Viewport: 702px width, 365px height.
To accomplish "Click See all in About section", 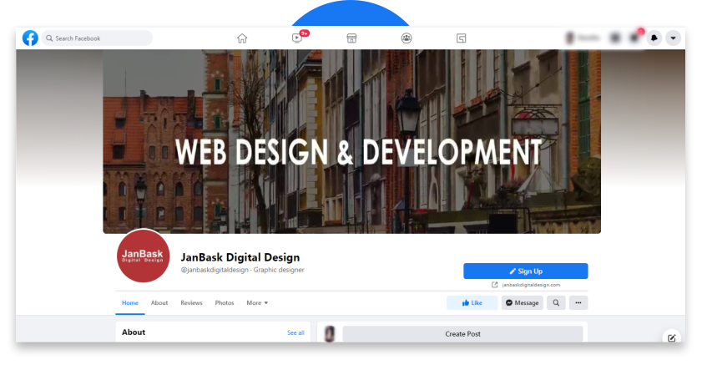I will [x=295, y=332].
